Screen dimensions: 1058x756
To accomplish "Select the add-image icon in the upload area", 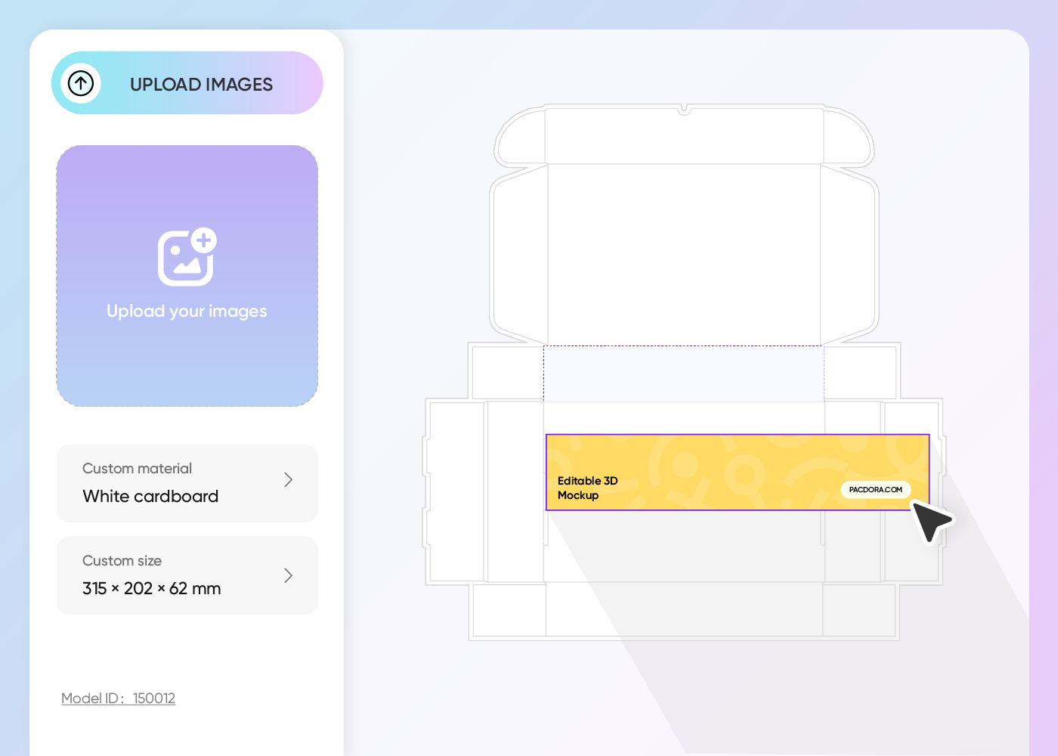I will 187,258.
